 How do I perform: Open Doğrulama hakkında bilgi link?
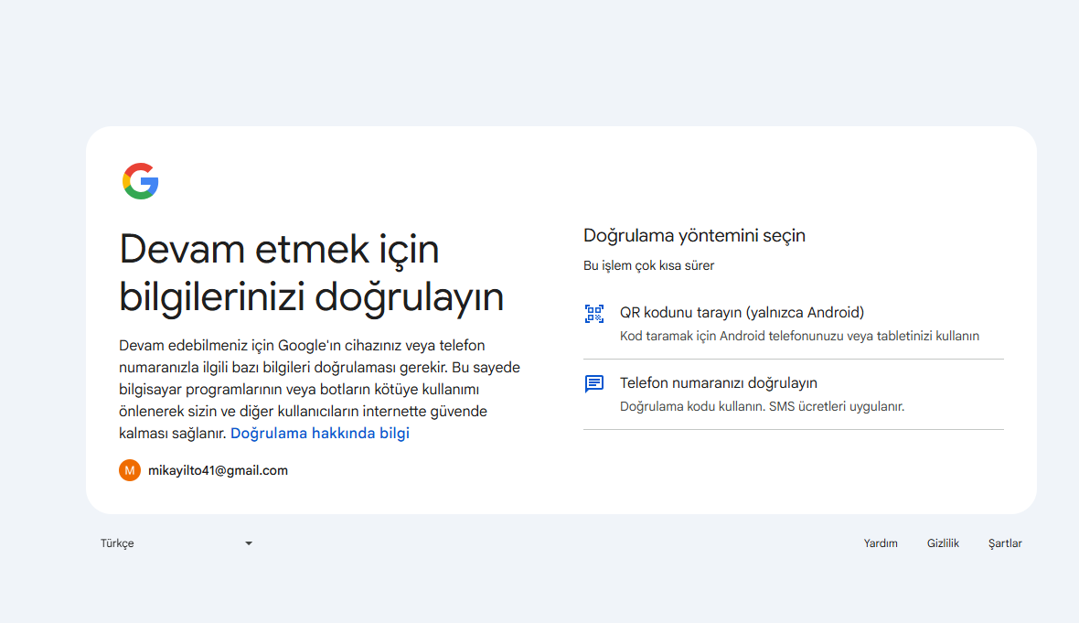320,433
